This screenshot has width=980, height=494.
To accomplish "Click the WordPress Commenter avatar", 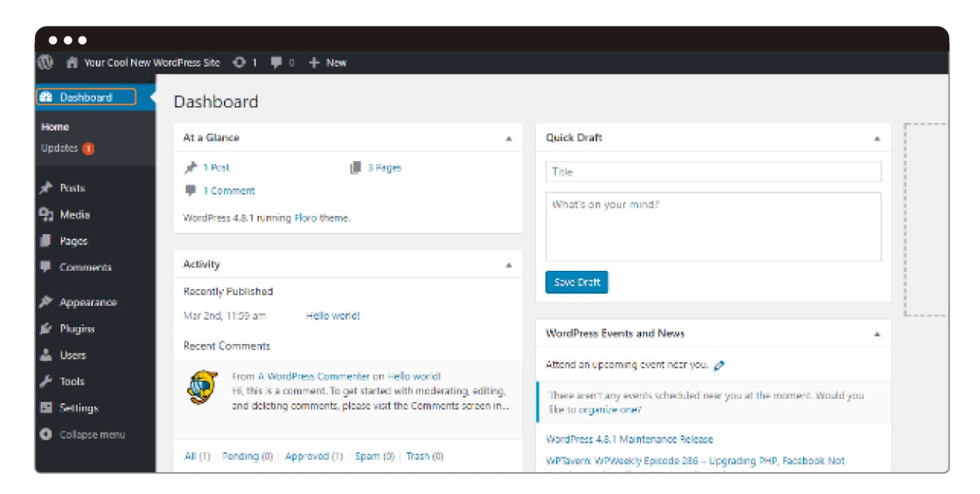I will pyautogui.click(x=201, y=387).
